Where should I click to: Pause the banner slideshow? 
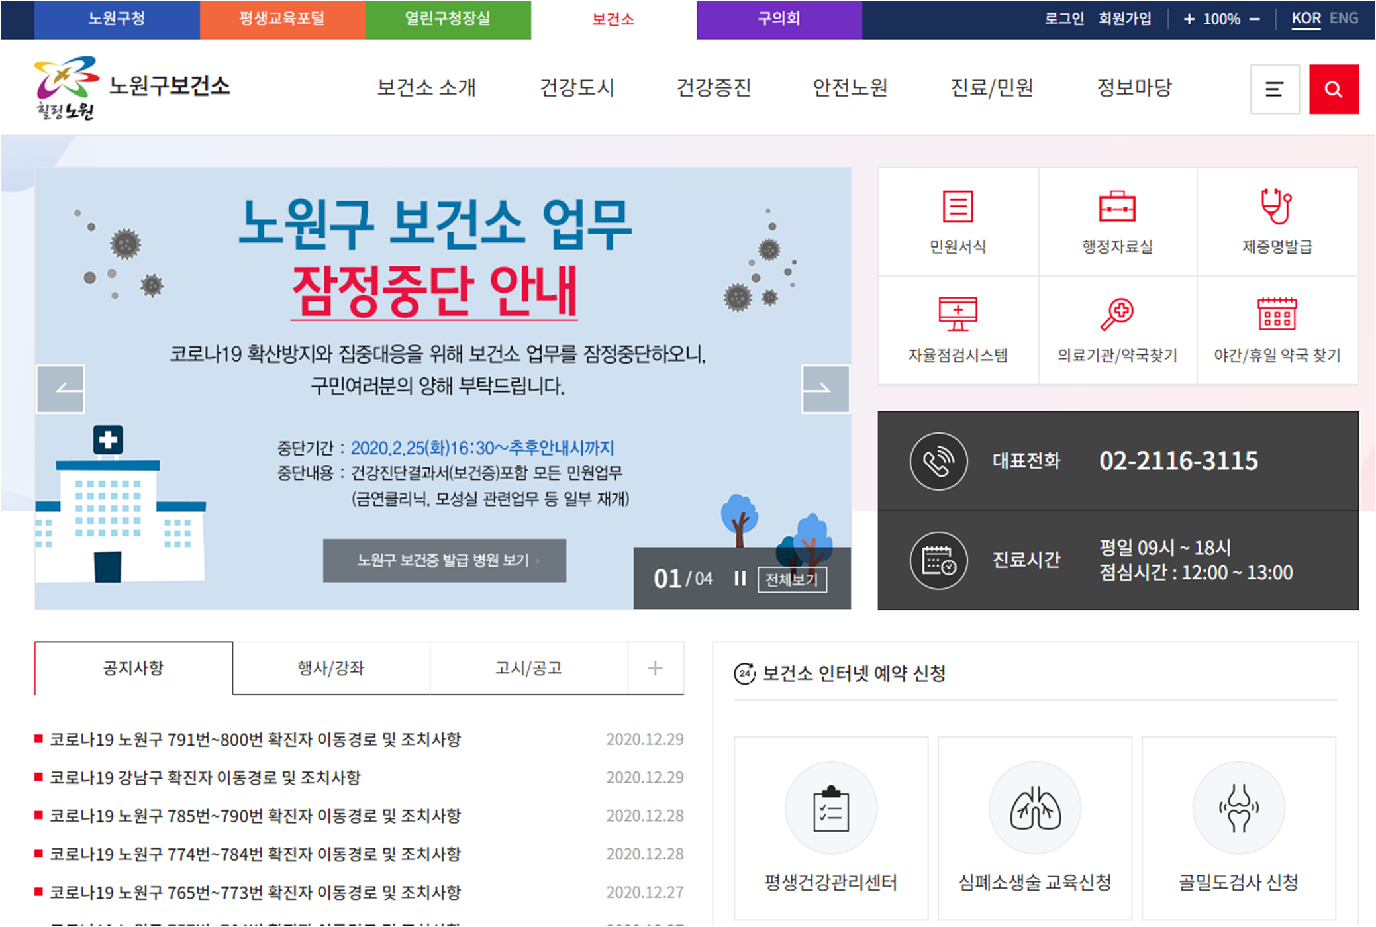[740, 579]
